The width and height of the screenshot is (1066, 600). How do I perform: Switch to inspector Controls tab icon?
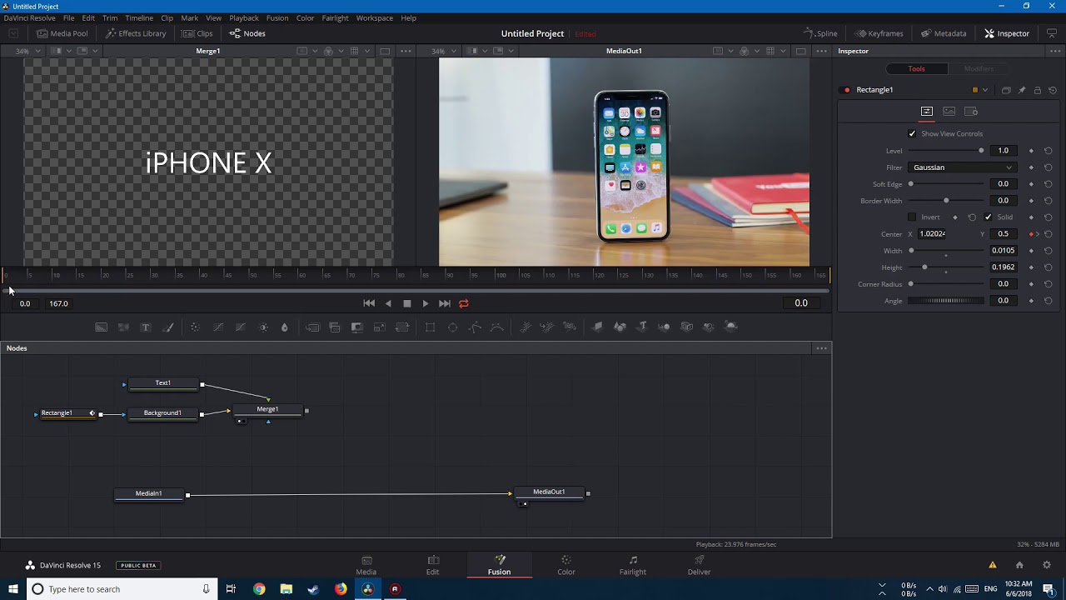click(927, 111)
